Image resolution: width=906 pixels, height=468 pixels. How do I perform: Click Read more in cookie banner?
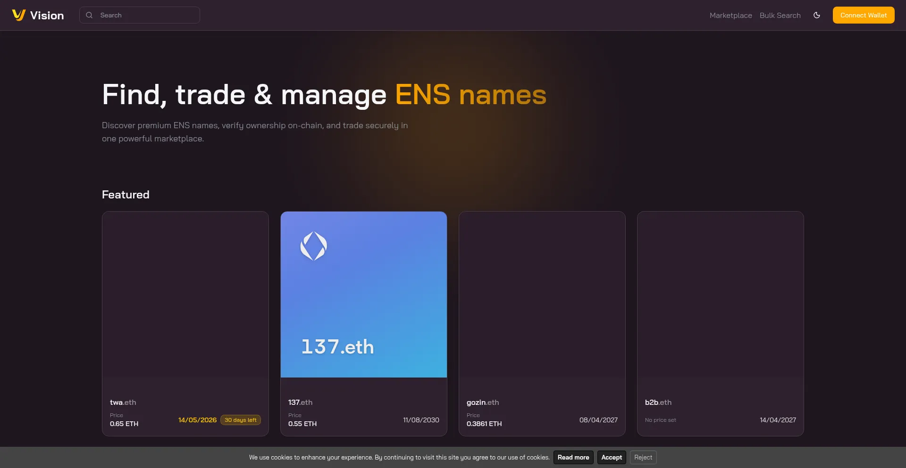point(573,458)
